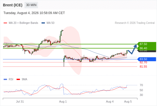
Task: Click the red 9MA legend swatch
Action: (18, 79)
